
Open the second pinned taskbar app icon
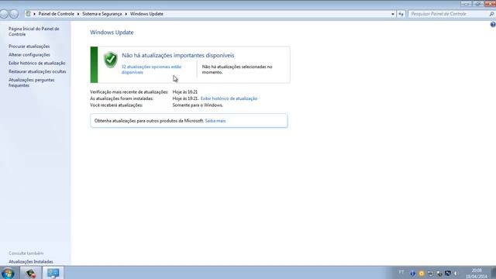click(x=31, y=273)
